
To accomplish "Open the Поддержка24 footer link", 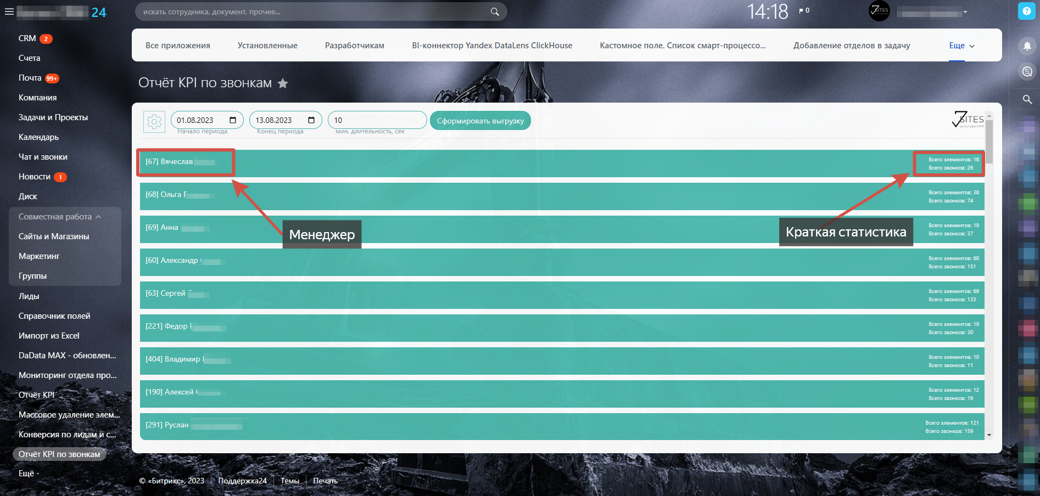I will [243, 481].
